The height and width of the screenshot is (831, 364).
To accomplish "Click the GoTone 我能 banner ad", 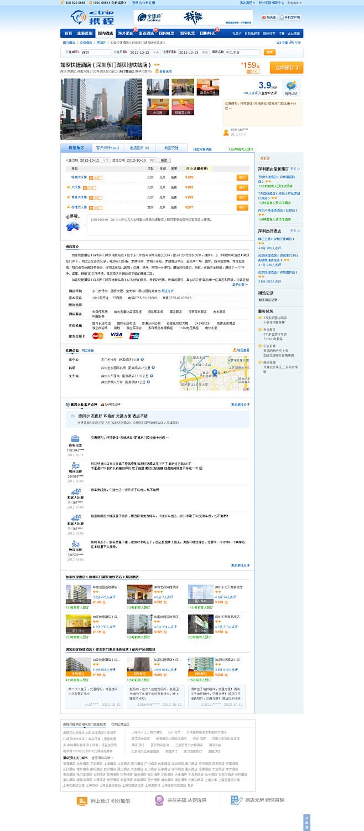I will click(x=193, y=17).
